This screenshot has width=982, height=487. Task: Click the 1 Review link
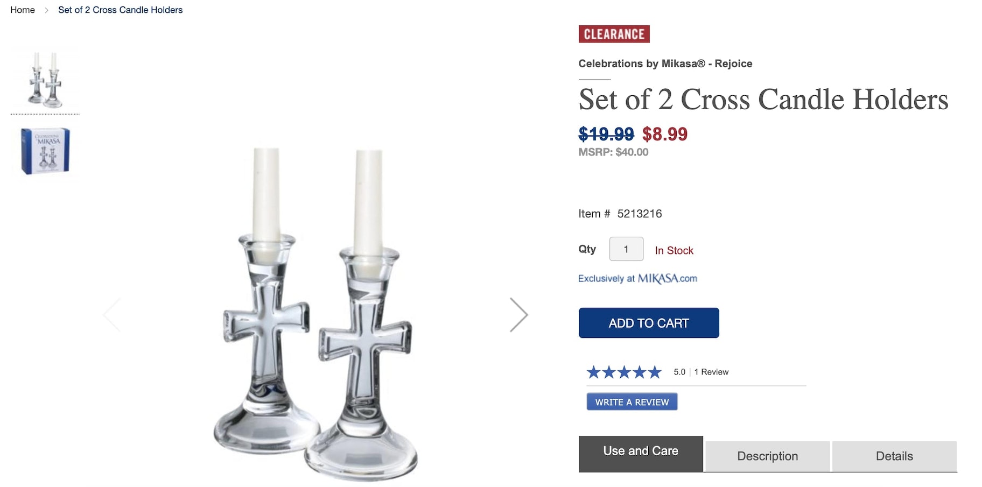pos(711,372)
